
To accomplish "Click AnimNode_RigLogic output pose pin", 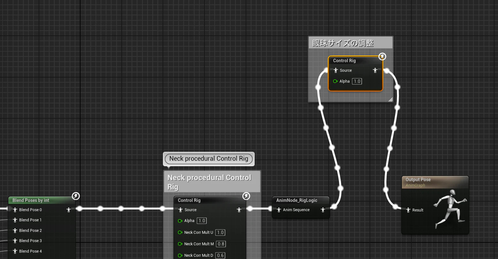I will pos(323,210).
